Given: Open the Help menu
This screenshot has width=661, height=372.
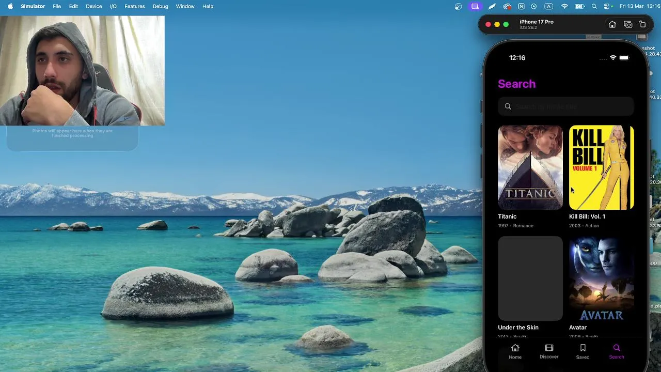Looking at the screenshot, I should [x=208, y=6].
